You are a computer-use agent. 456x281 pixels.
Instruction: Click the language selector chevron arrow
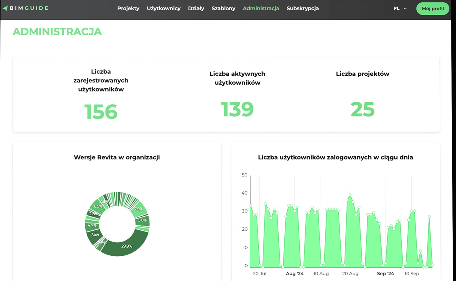pos(405,9)
